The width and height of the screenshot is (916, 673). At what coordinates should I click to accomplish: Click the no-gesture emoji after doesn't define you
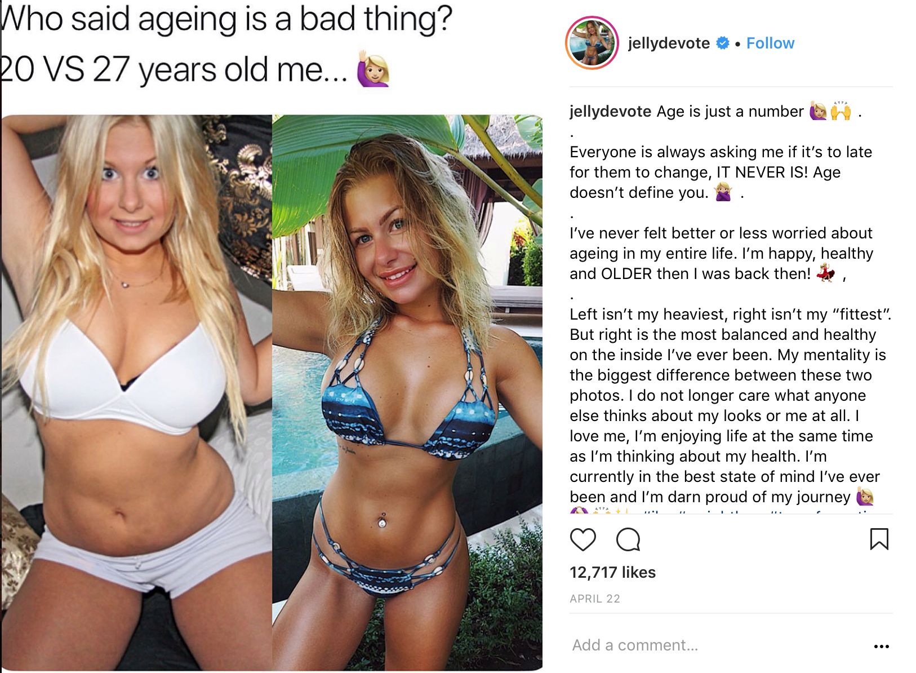[723, 192]
